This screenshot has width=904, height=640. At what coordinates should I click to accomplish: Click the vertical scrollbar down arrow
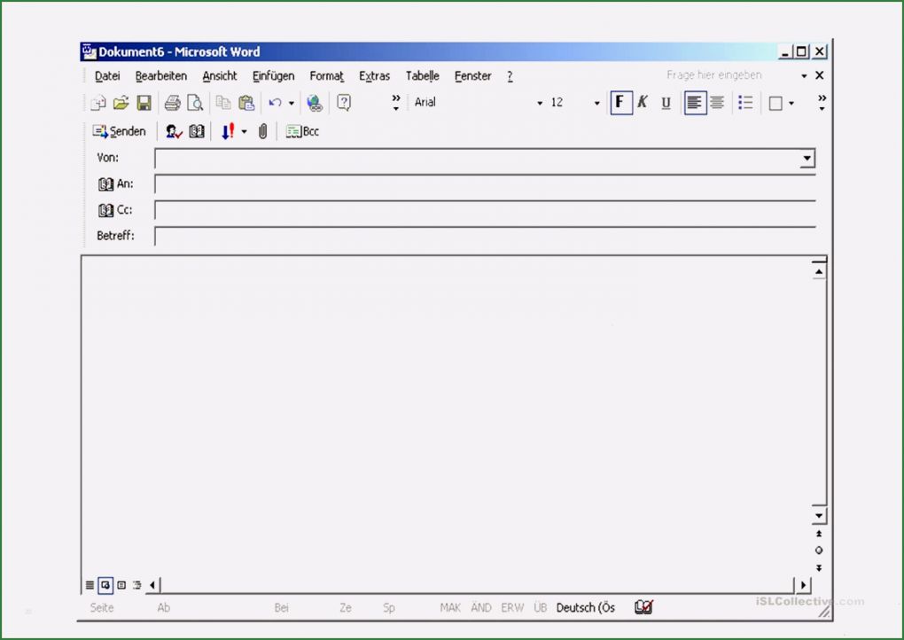coord(819,515)
